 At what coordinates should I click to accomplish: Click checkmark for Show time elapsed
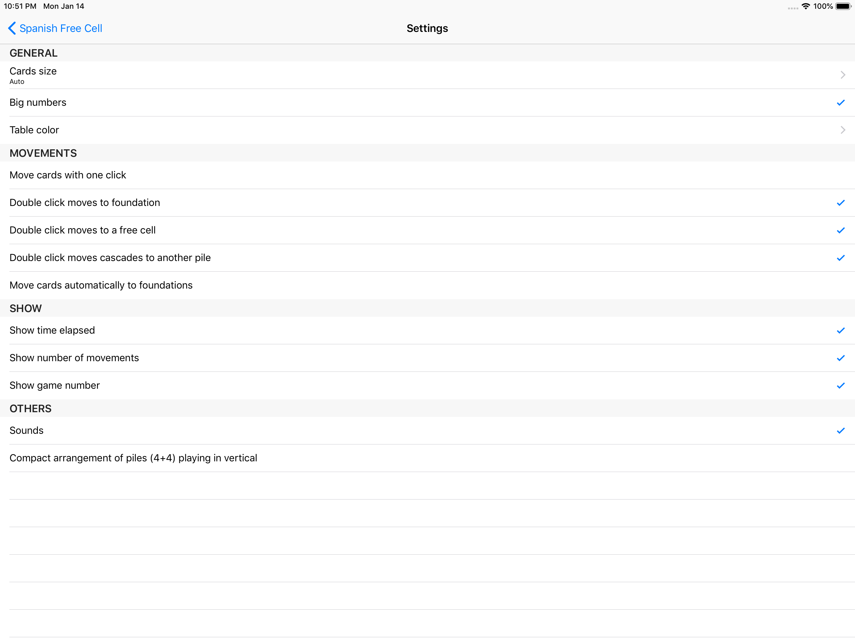coord(840,331)
